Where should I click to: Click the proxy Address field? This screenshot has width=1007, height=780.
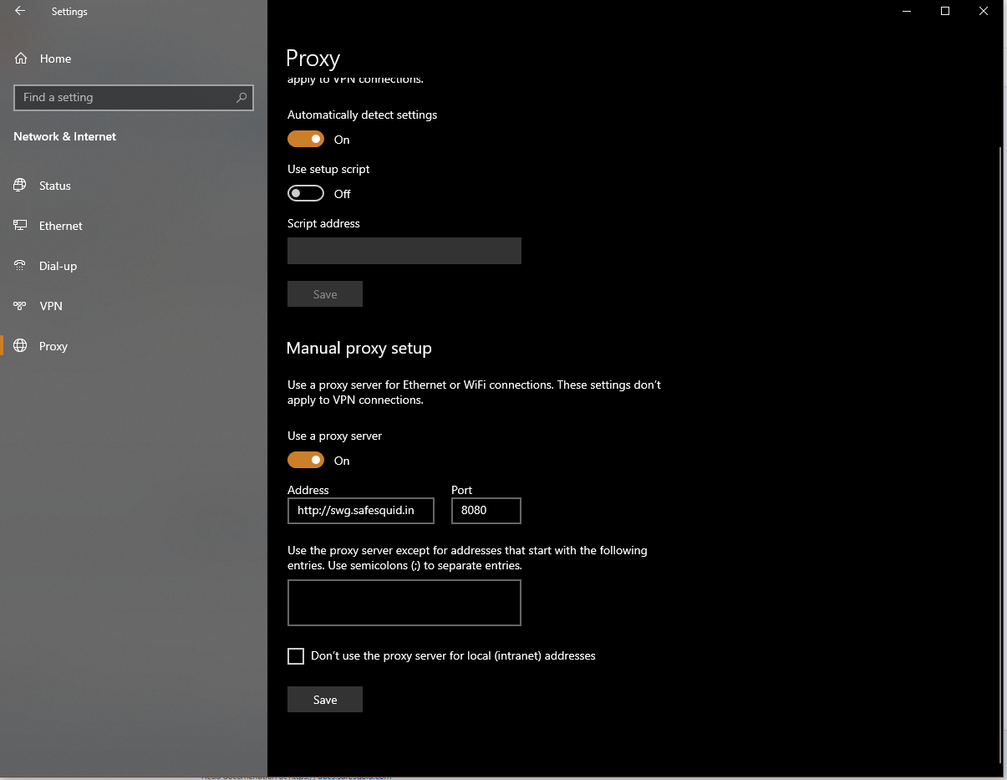[360, 511]
